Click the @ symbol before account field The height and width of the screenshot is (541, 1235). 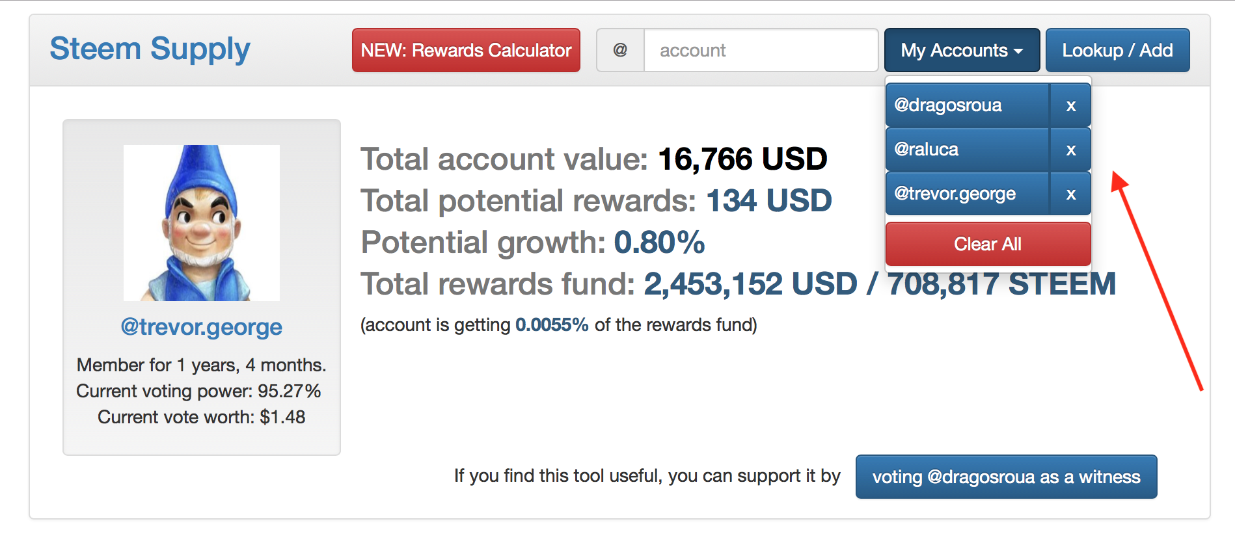[x=620, y=50]
